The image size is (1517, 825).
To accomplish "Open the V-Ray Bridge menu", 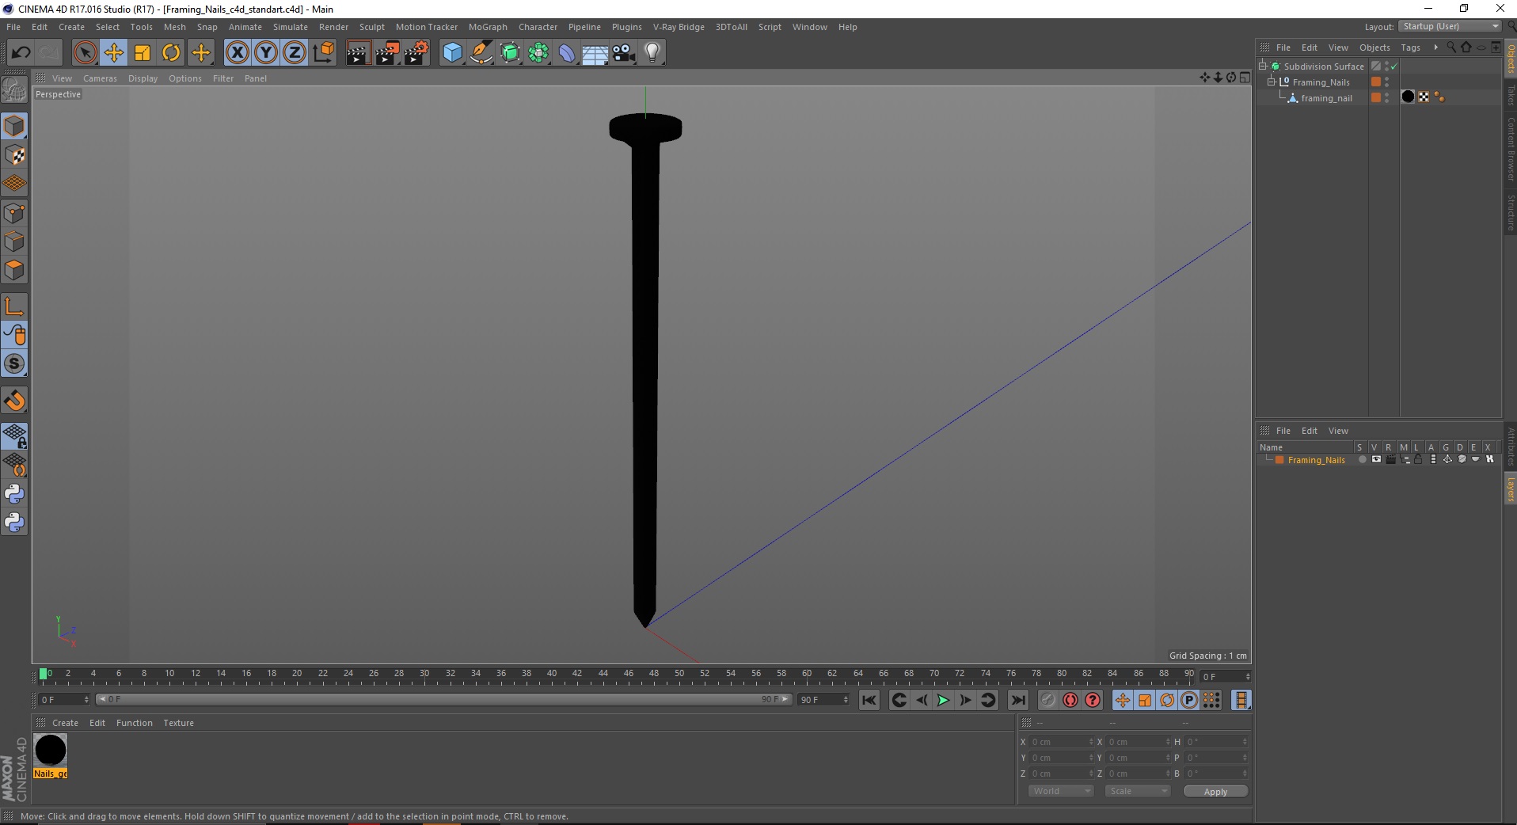I will tap(679, 27).
